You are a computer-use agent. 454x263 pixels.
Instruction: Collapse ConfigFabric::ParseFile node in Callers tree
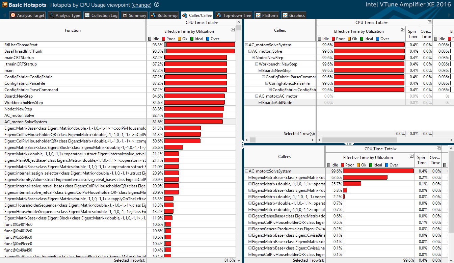tap(267, 83)
